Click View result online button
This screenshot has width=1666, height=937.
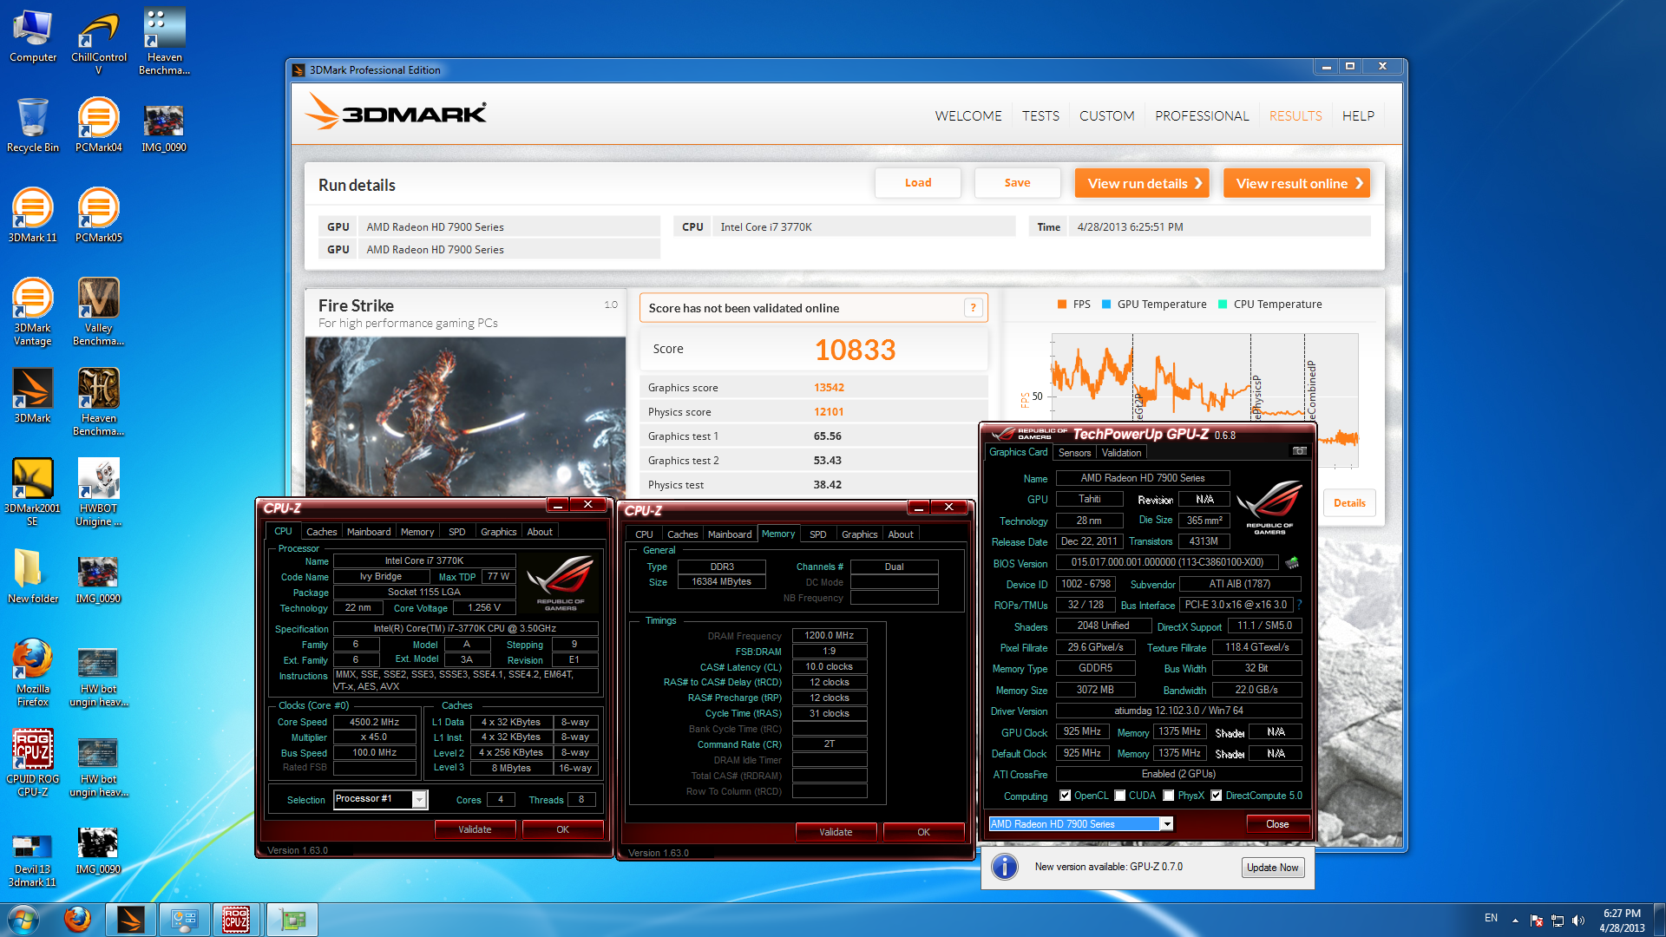tap(1296, 183)
